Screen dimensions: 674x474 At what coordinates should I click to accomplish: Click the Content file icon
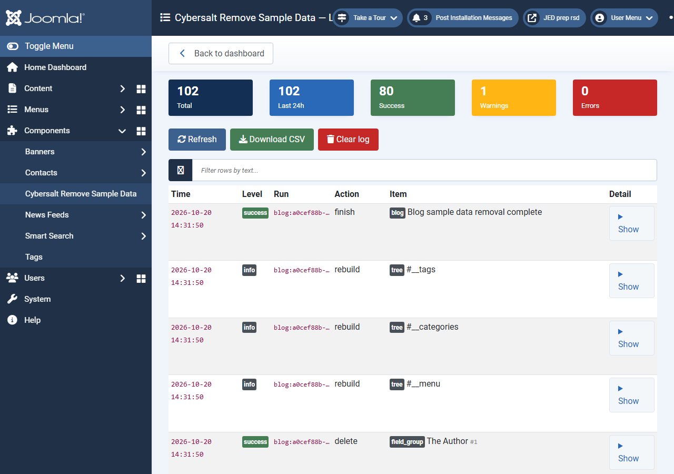12,88
